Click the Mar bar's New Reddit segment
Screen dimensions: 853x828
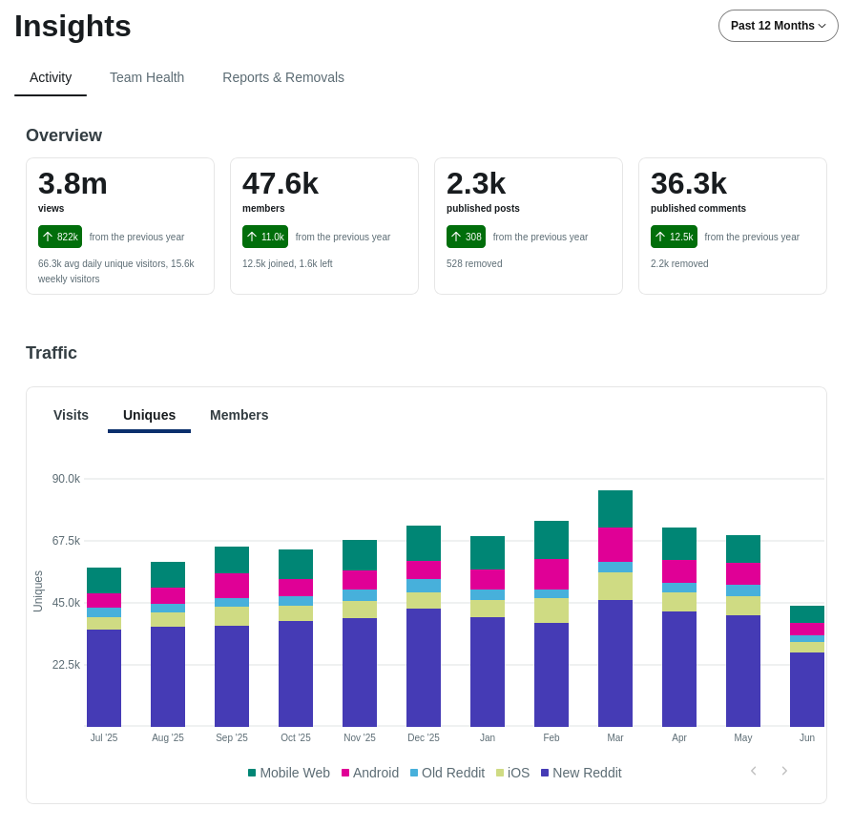point(615,663)
